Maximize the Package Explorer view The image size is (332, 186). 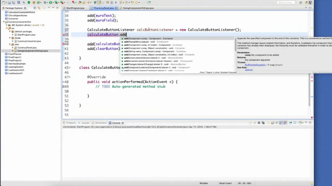[57, 8]
